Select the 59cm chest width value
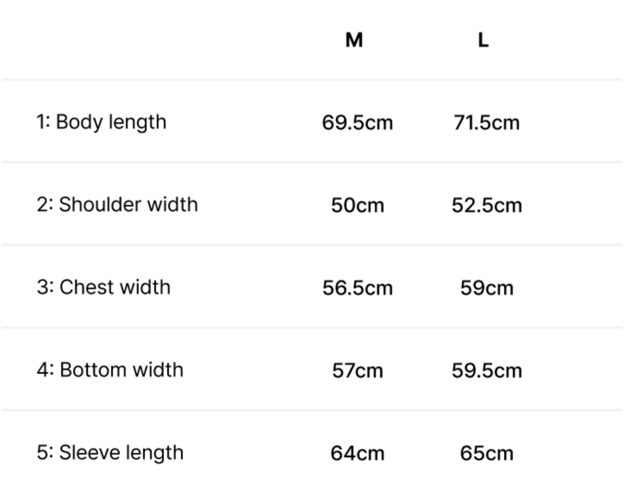624x490 pixels. click(x=486, y=288)
